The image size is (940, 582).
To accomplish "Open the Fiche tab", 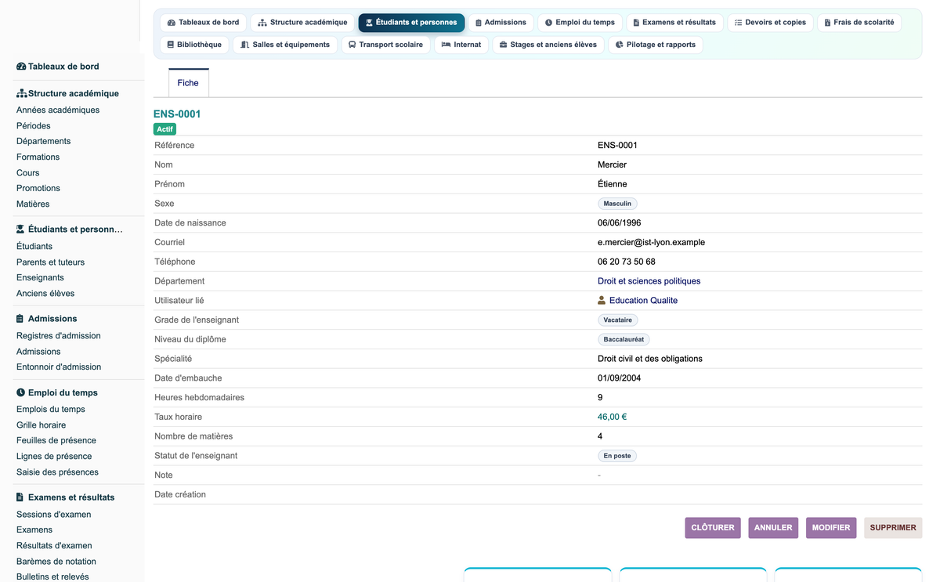I will [x=188, y=83].
